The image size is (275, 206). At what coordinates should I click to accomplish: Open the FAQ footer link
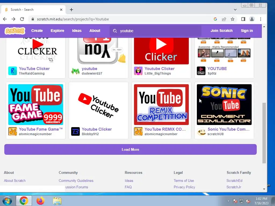pos(128,187)
